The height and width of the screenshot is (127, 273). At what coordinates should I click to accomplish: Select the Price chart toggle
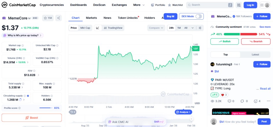[x=74, y=28]
